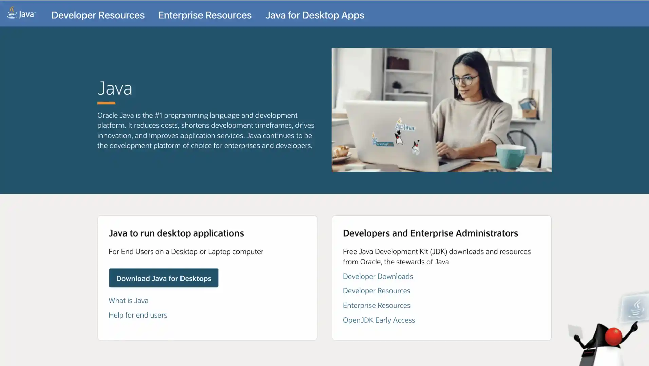Open the Enterprise Resources menu
The width and height of the screenshot is (649, 366).
205,15
